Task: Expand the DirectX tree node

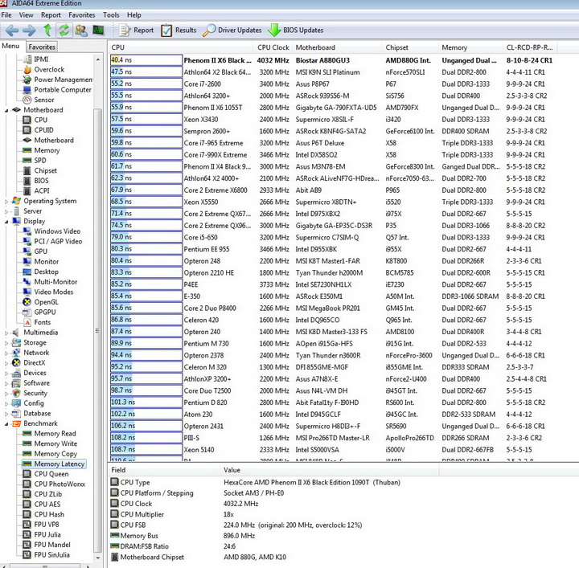Action: click(6, 363)
